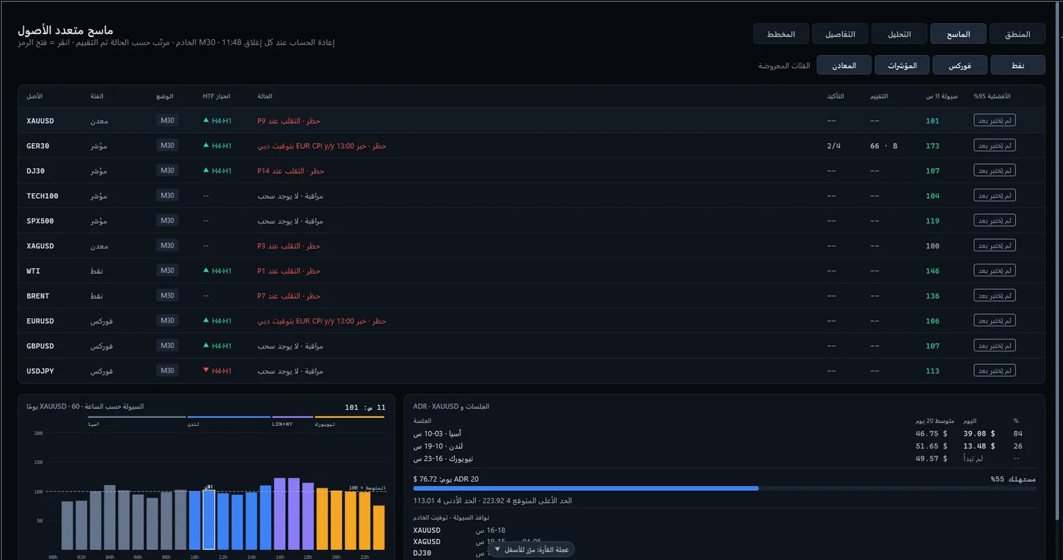
Task: Open the المنطق tab
Action: pyautogui.click(x=1017, y=34)
